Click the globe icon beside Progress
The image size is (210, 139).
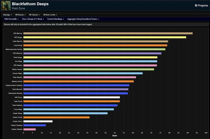196,5
